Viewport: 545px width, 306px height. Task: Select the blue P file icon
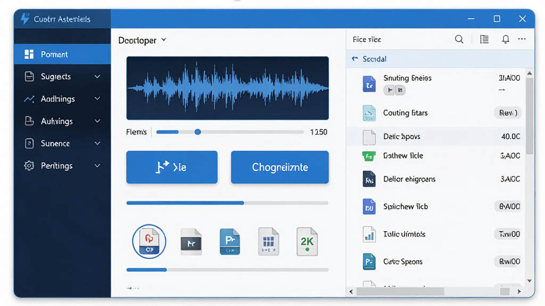click(230, 242)
